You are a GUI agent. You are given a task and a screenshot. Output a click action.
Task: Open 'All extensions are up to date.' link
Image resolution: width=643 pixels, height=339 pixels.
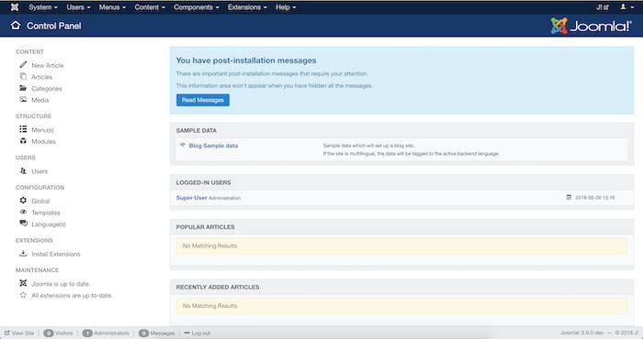click(x=72, y=295)
